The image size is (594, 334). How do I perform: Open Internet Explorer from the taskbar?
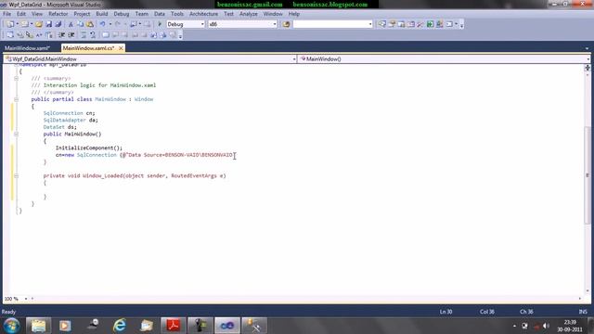(x=120, y=326)
